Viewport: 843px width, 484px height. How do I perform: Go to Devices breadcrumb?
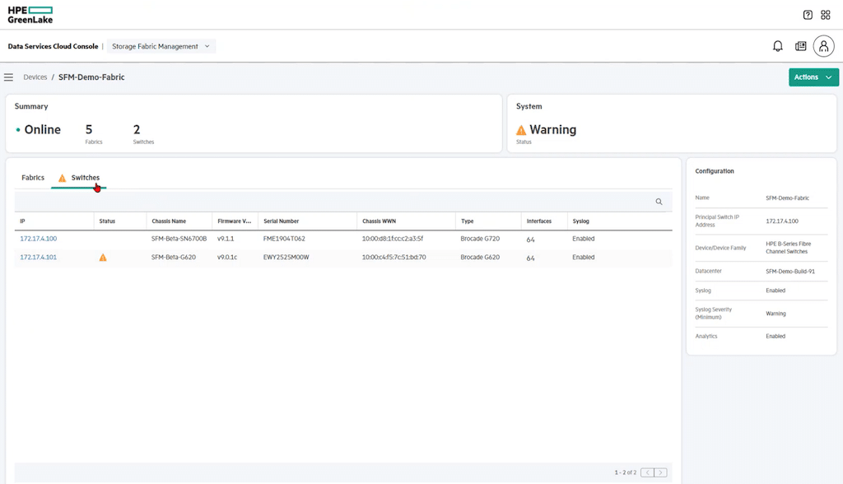coord(35,77)
